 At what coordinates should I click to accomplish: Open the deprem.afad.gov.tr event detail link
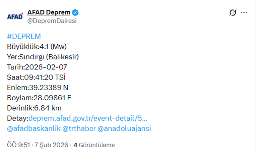pyautogui.click(x=88, y=118)
